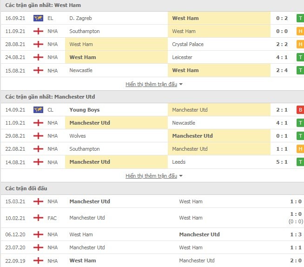The image size is (304, 267).
Task: Click dropdown arrow beside Manchester Utd show-more link
Action: [x=181, y=176]
